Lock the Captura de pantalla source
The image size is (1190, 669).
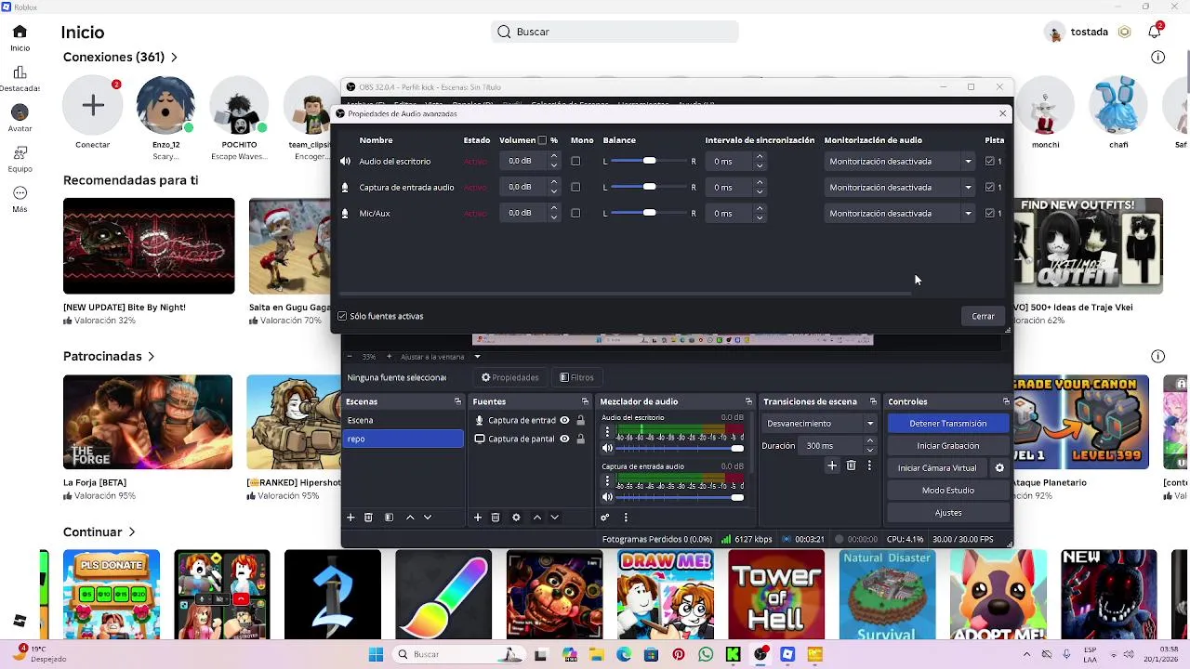[580, 439]
